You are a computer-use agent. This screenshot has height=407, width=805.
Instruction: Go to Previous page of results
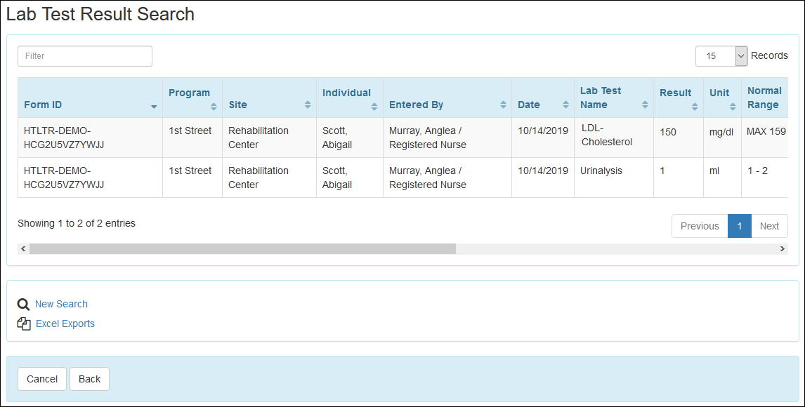coord(700,226)
